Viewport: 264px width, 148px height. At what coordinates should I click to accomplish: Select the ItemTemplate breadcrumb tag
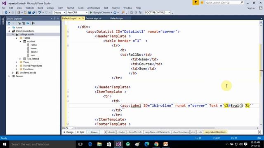coord(181,132)
